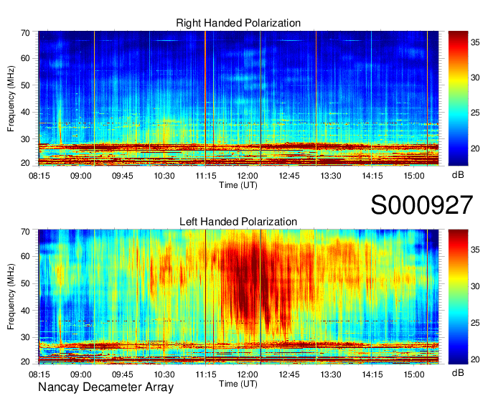
Task: Click the 13:30 tick of the Right Handed plot
Action: pos(331,176)
